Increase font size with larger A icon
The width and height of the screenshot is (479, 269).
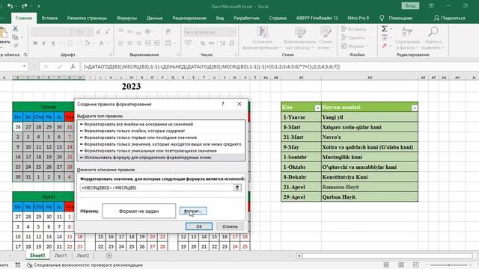(98, 32)
